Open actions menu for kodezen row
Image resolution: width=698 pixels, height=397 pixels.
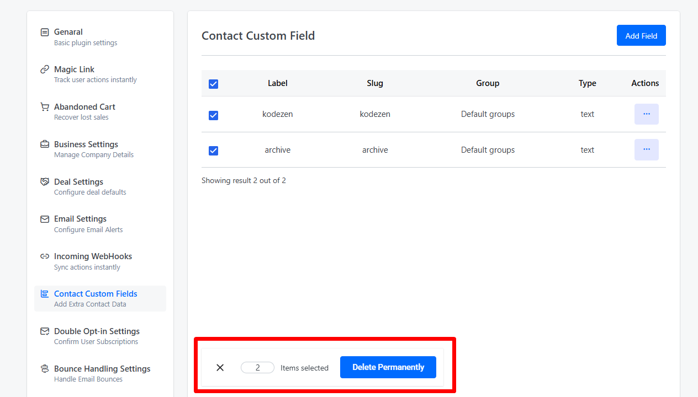coord(647,114)
